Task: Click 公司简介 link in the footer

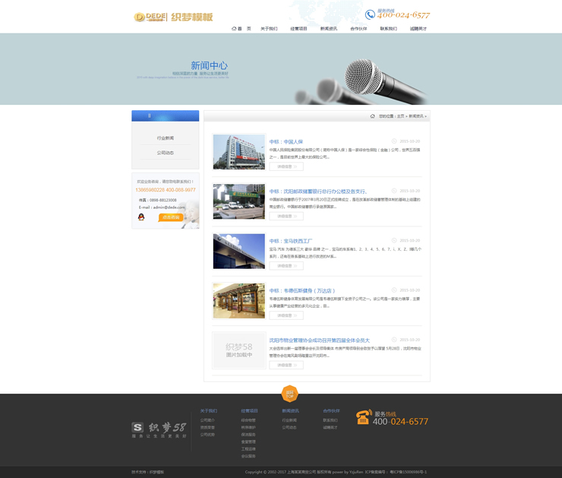Action: (207, 420)
